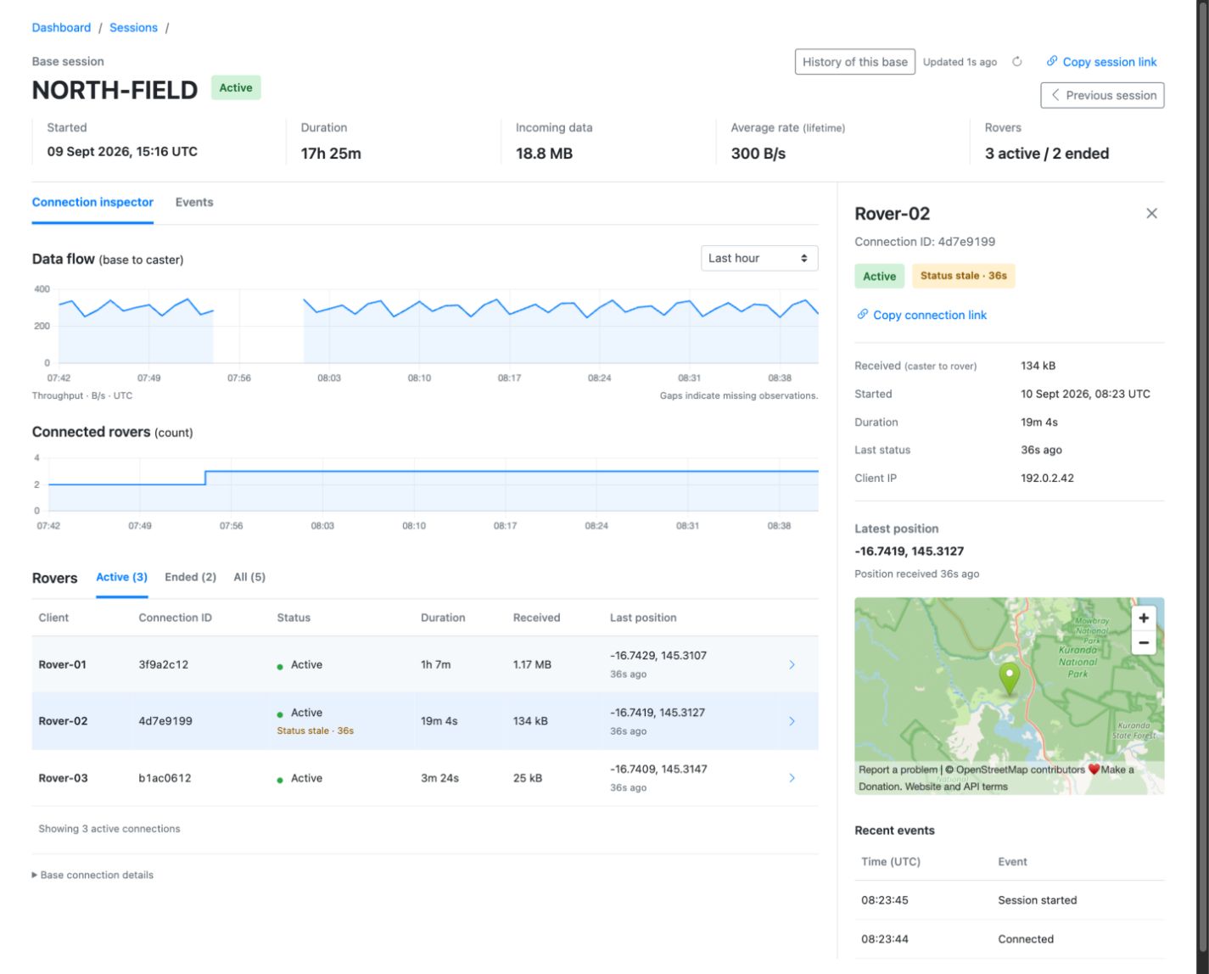Image resolution: width=1209 pixels, height=974 pixels.
Task: Click Rover-02 row chevron arrow
Action: tap(792, 721)
